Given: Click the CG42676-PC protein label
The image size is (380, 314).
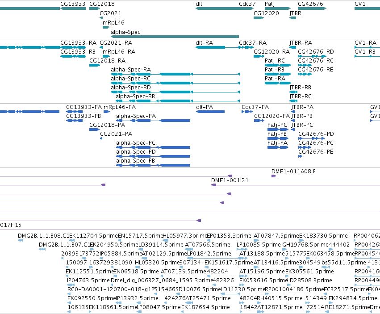Looking at the screenshot, I should click(316, 143).
